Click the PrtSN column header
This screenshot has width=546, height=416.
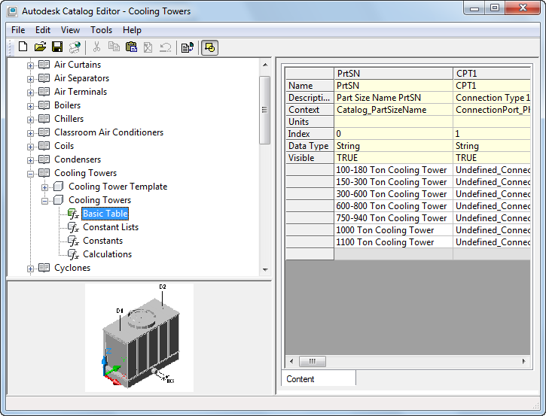pyautogui.click(x=393, y=74)
